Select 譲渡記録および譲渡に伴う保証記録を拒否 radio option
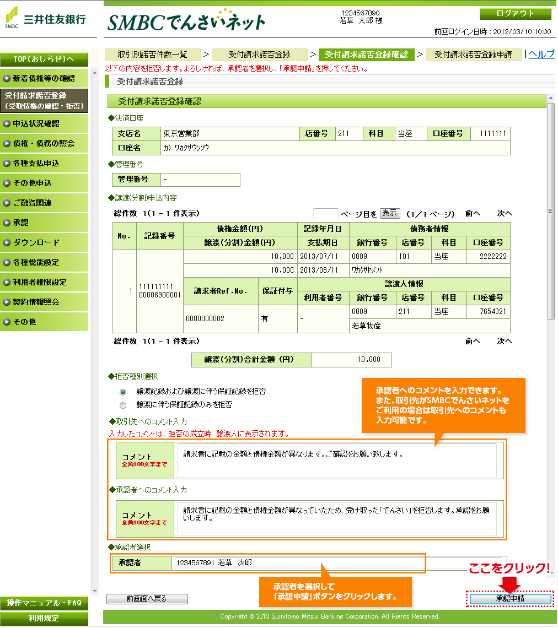558x628 pixels. click(x=123, y=392)
